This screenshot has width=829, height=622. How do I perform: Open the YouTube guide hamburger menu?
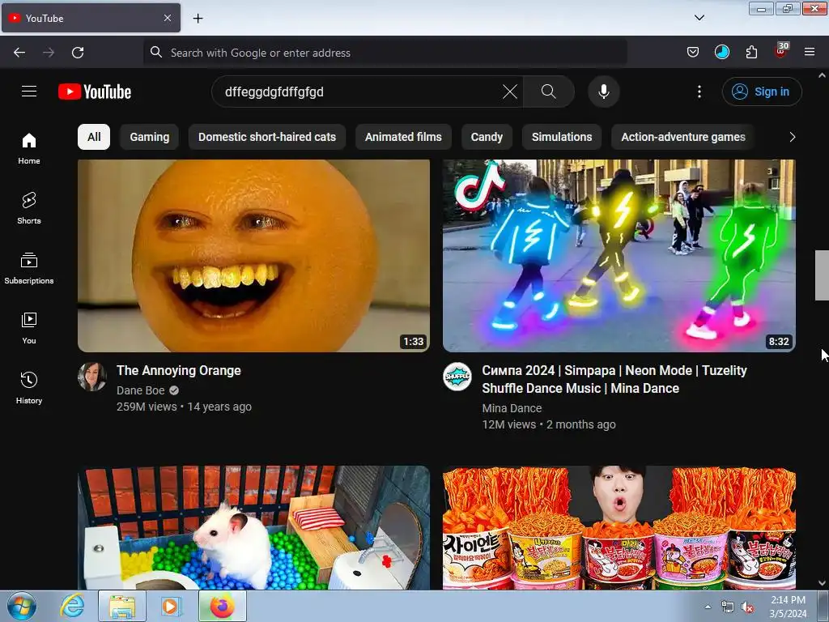[x=29, y=92]
